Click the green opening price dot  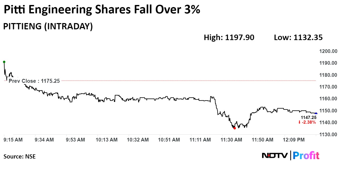(4, 62)
